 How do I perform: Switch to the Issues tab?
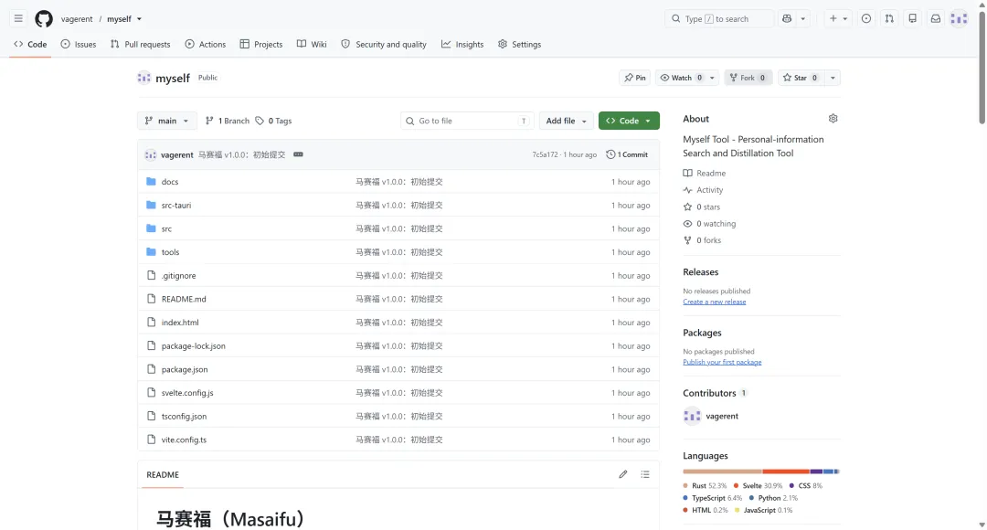79,44
